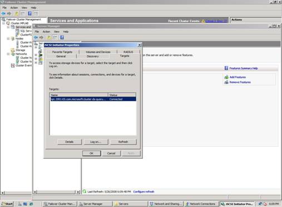Viewport: 282px width, 207px height.
Task: Click the Log on... button
Action: (96, 142)
